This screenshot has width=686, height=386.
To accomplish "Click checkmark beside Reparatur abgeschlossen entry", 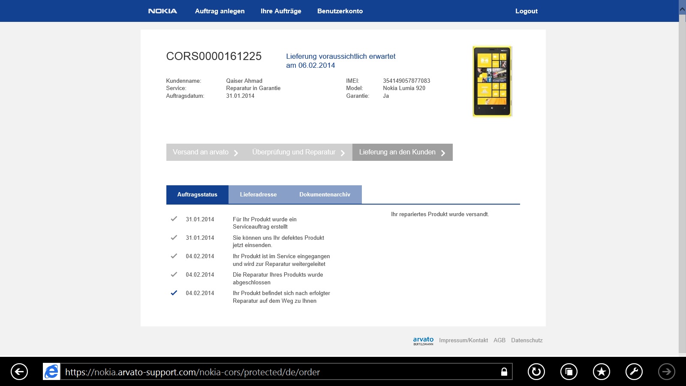I will tap(174, 274).
